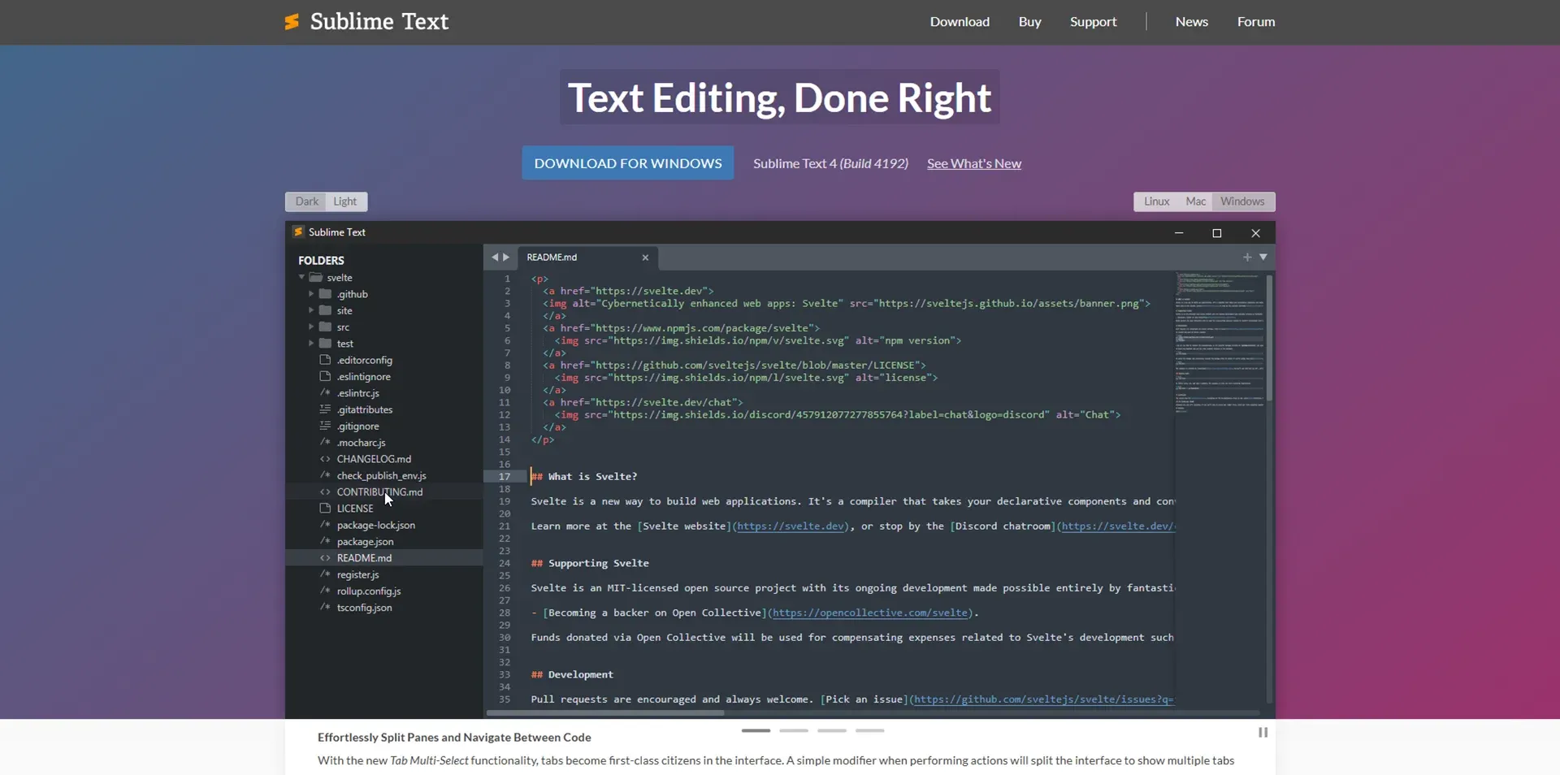The width and height of the screenshot is (1560, 775).
Task: Collapse the svelte root folder
Action: tap(301, 278)
